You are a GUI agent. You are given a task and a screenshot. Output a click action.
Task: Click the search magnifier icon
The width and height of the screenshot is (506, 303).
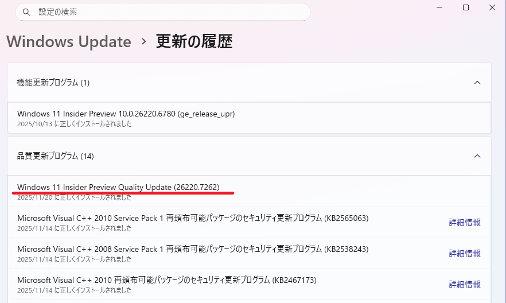pyautogui.click(x=26, y=12)
